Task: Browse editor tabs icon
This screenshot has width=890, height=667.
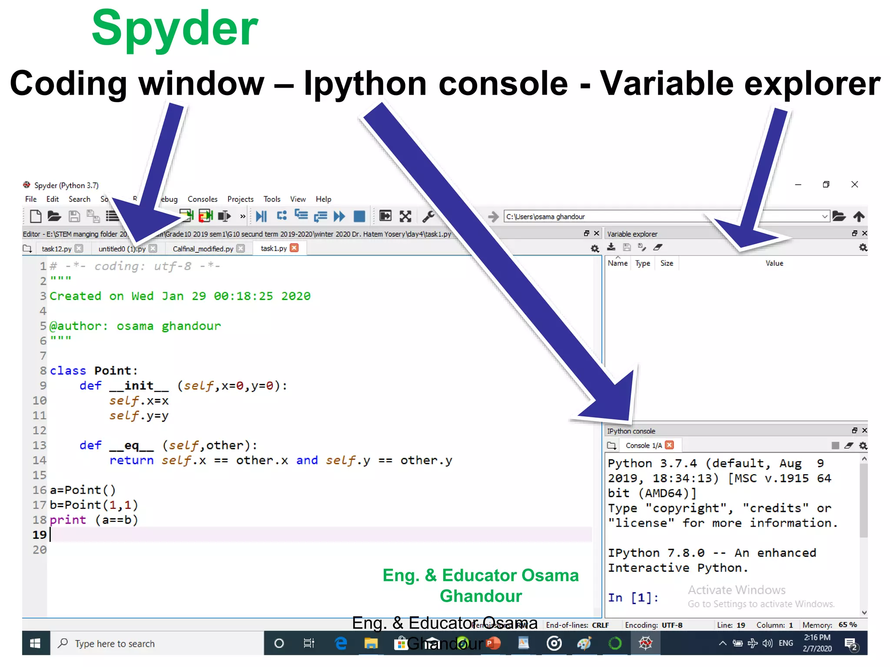Action: coord(27,249)
